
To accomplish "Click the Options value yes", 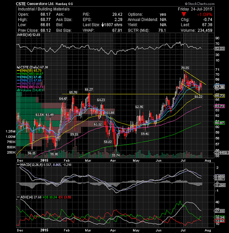I will pyautogui.click(x=163, y=15).
